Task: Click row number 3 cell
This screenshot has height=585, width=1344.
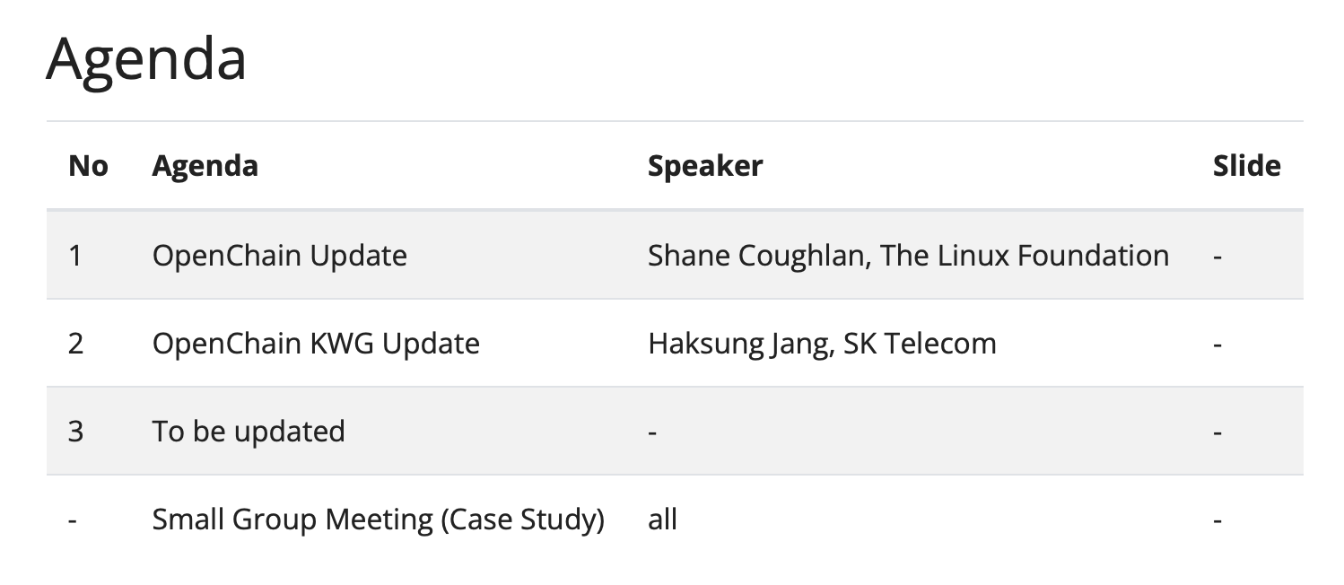Action: (x=75, y=432)
